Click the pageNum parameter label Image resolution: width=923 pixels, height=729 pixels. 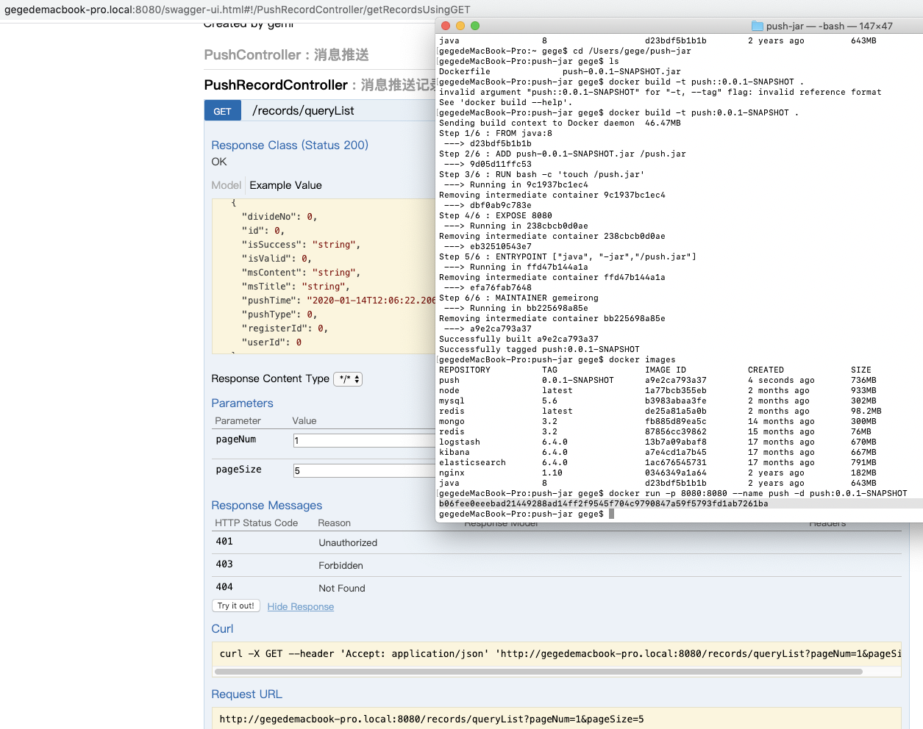pyautogui.click(x=235, y=439)
